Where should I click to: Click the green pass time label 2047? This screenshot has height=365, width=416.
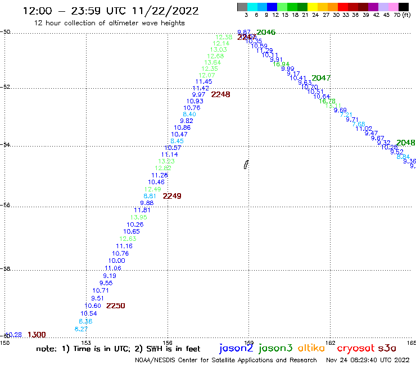321,78
